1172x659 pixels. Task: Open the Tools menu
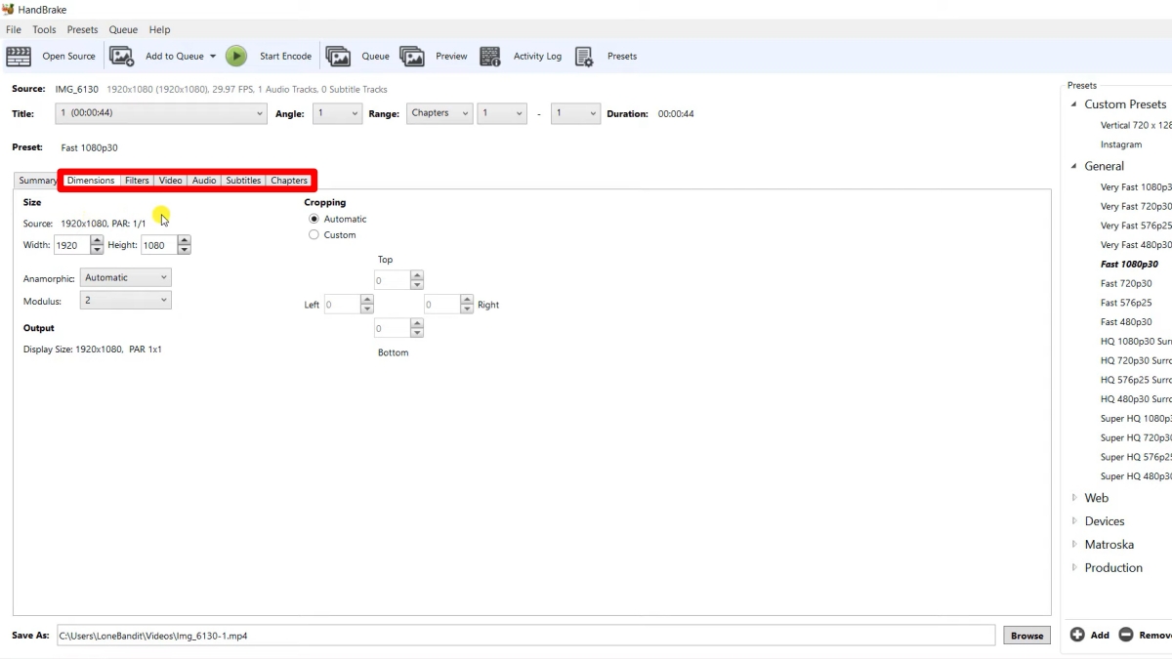click(44, 29)
